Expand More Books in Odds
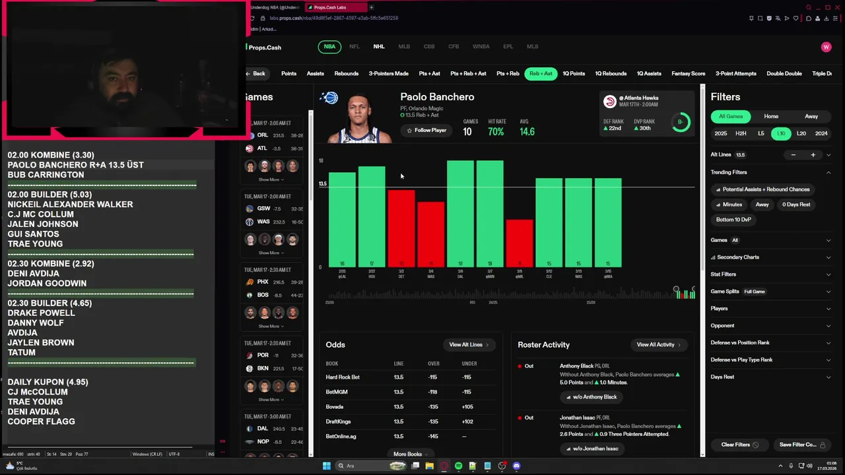 pos(410,454)
